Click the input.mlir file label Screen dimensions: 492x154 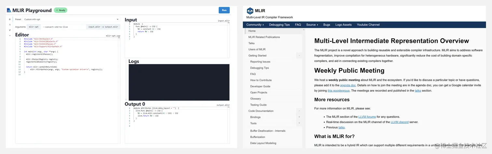coord(224,21)
